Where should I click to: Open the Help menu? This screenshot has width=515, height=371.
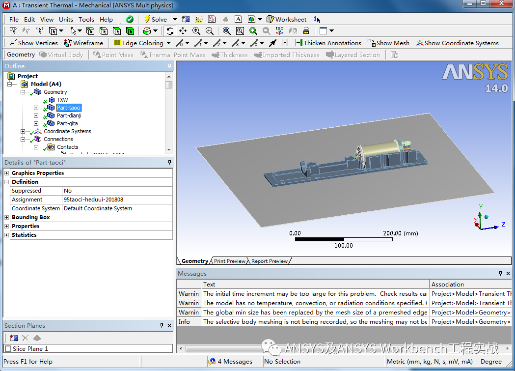(x=106, y=19)
